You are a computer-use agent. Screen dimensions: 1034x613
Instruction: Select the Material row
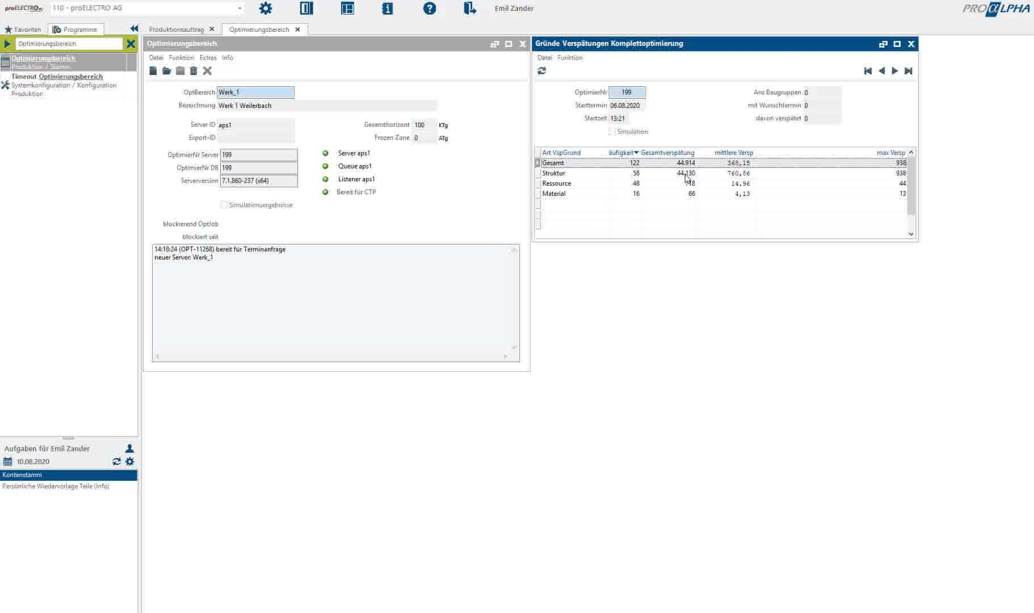click(724, 194)
